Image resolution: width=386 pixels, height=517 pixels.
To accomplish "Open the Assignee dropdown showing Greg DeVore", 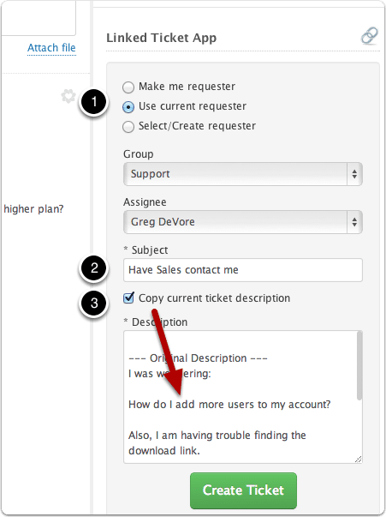I will click(x=243, y=222).
